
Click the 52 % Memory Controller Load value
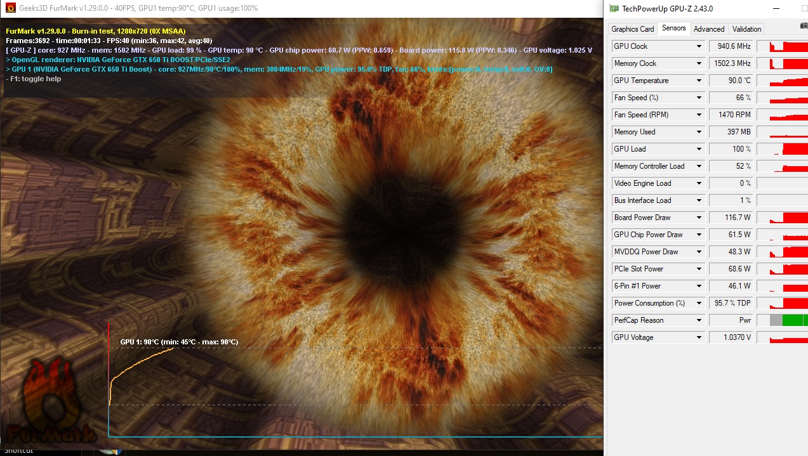click(x=731, y=166)
